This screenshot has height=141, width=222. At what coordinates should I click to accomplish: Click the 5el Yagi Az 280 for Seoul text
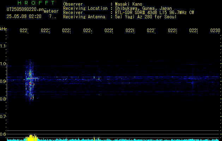pos(146,17)
